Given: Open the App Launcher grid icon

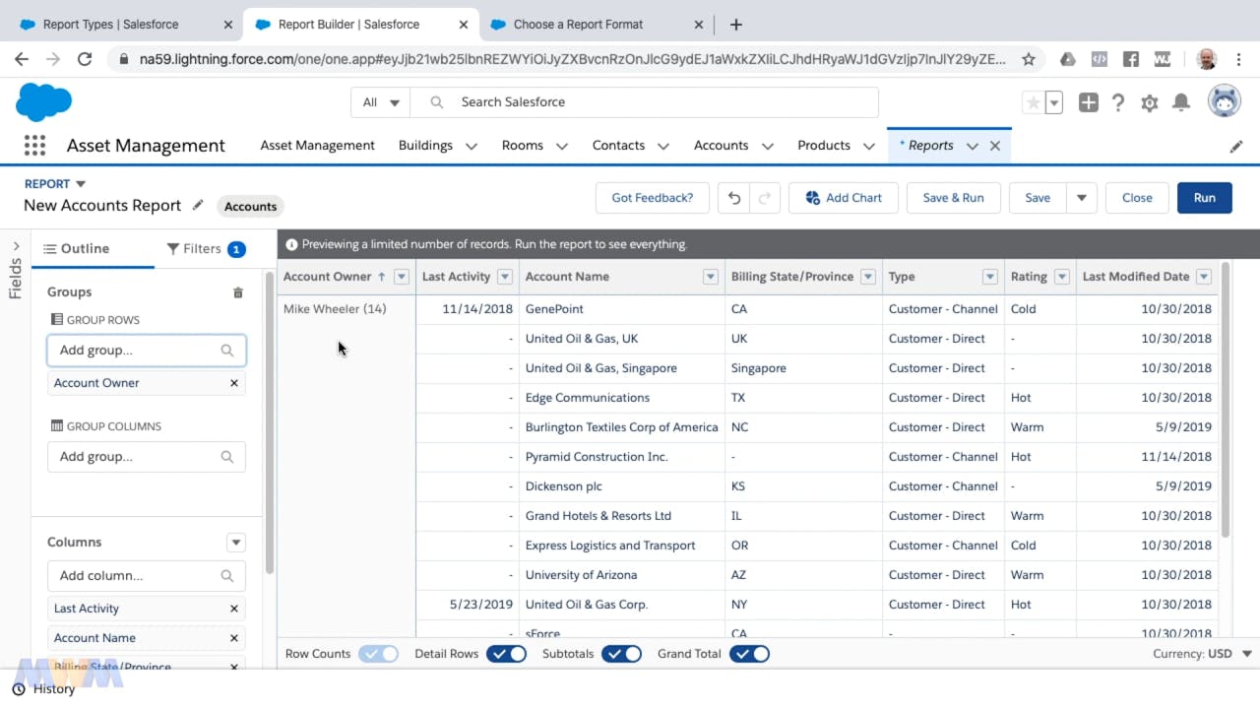Looking at the screenshot, I should [34, 146].
